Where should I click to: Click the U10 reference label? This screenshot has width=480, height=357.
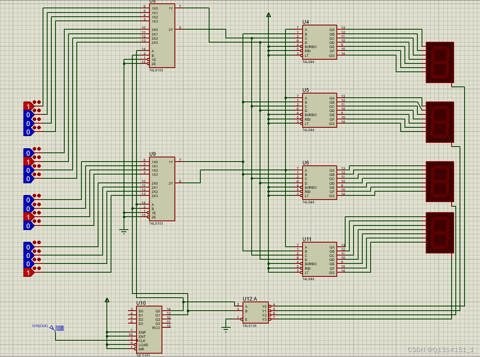coord(141,303)
